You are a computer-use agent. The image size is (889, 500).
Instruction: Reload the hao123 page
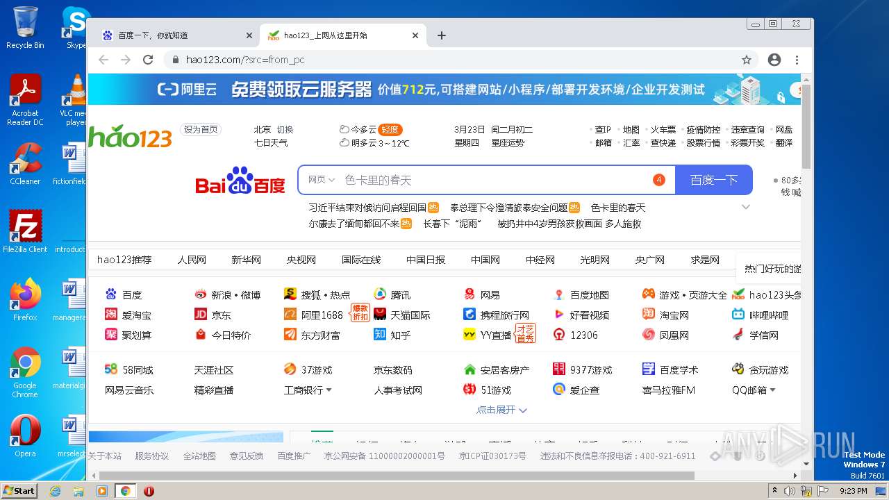coord(148,60)
